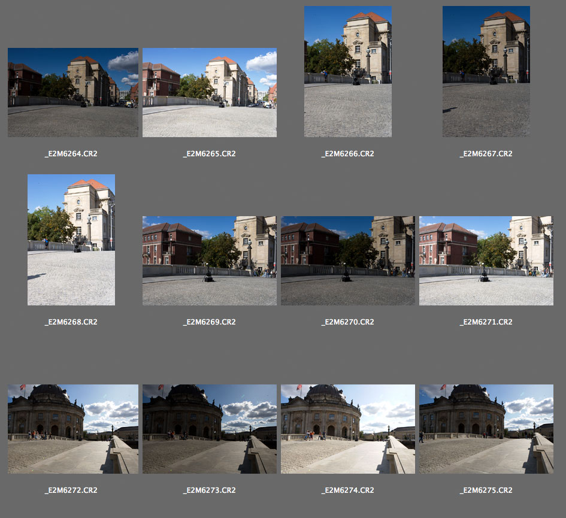Click the underexposed thumbnail _E2M6270.CR2
The image size is (566, 518).
(x=348, y=261)
